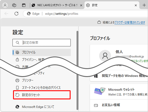Screen dimensions: 148x112
Task: Click the プロファイル page heading
Action: click(100, 38)
